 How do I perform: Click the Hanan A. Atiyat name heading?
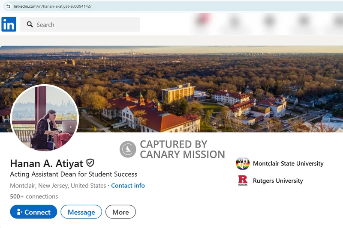click(46, 163)
